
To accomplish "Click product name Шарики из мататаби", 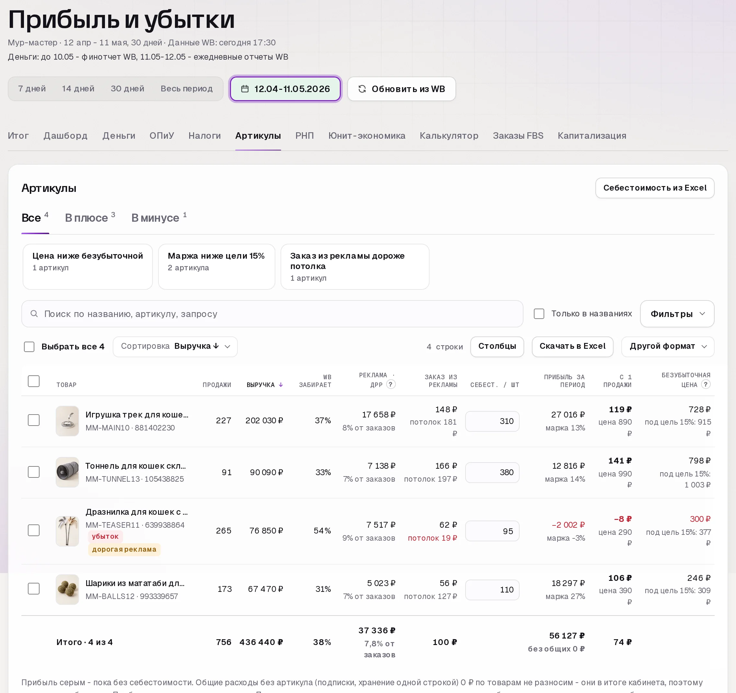I will tap(135, 583).
